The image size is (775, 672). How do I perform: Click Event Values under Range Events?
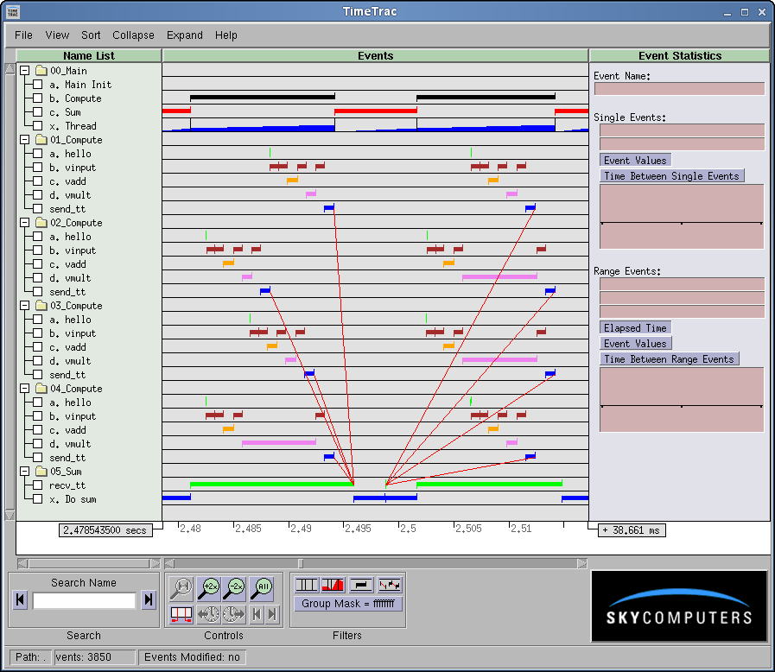[635, 344]
